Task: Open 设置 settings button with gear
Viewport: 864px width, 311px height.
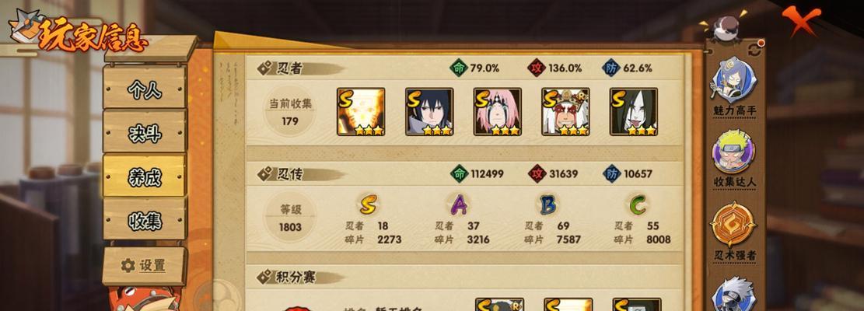Action: 145,265
